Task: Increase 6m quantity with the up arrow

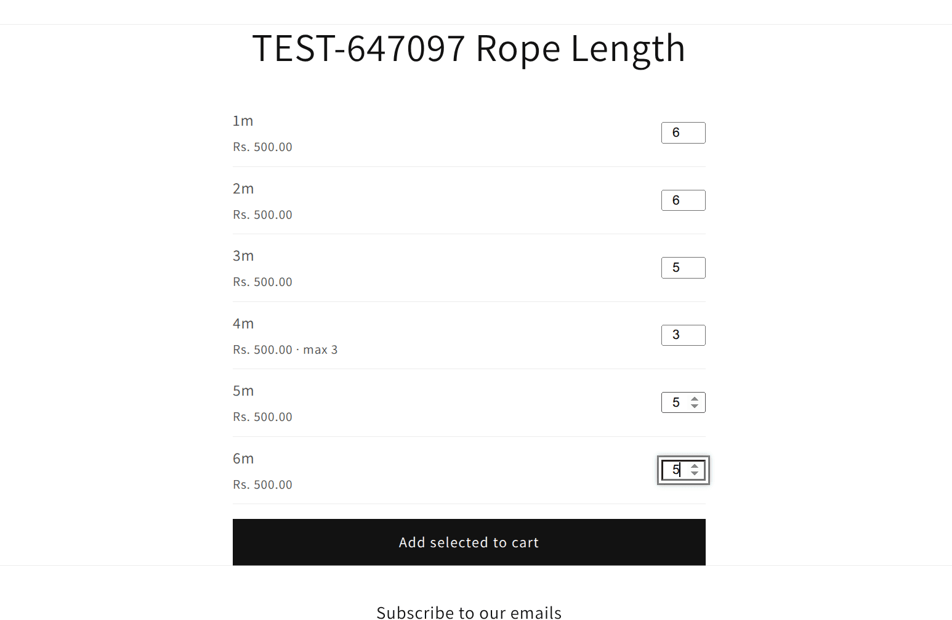Action: point(695,467)
